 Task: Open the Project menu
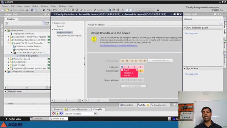click(5, 6)
